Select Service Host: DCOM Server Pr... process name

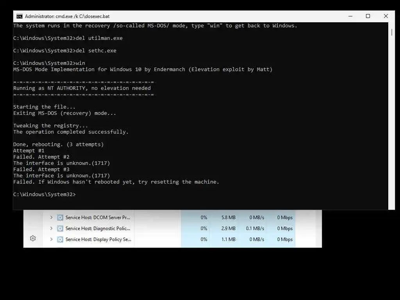click(x=98, y=218)
